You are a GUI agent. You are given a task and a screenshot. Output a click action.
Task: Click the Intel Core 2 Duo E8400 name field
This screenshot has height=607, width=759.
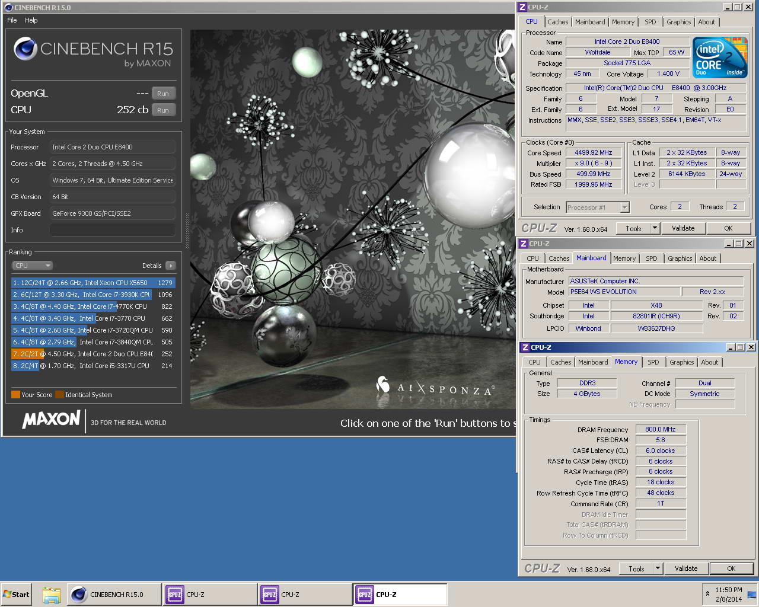click(627, 41)
